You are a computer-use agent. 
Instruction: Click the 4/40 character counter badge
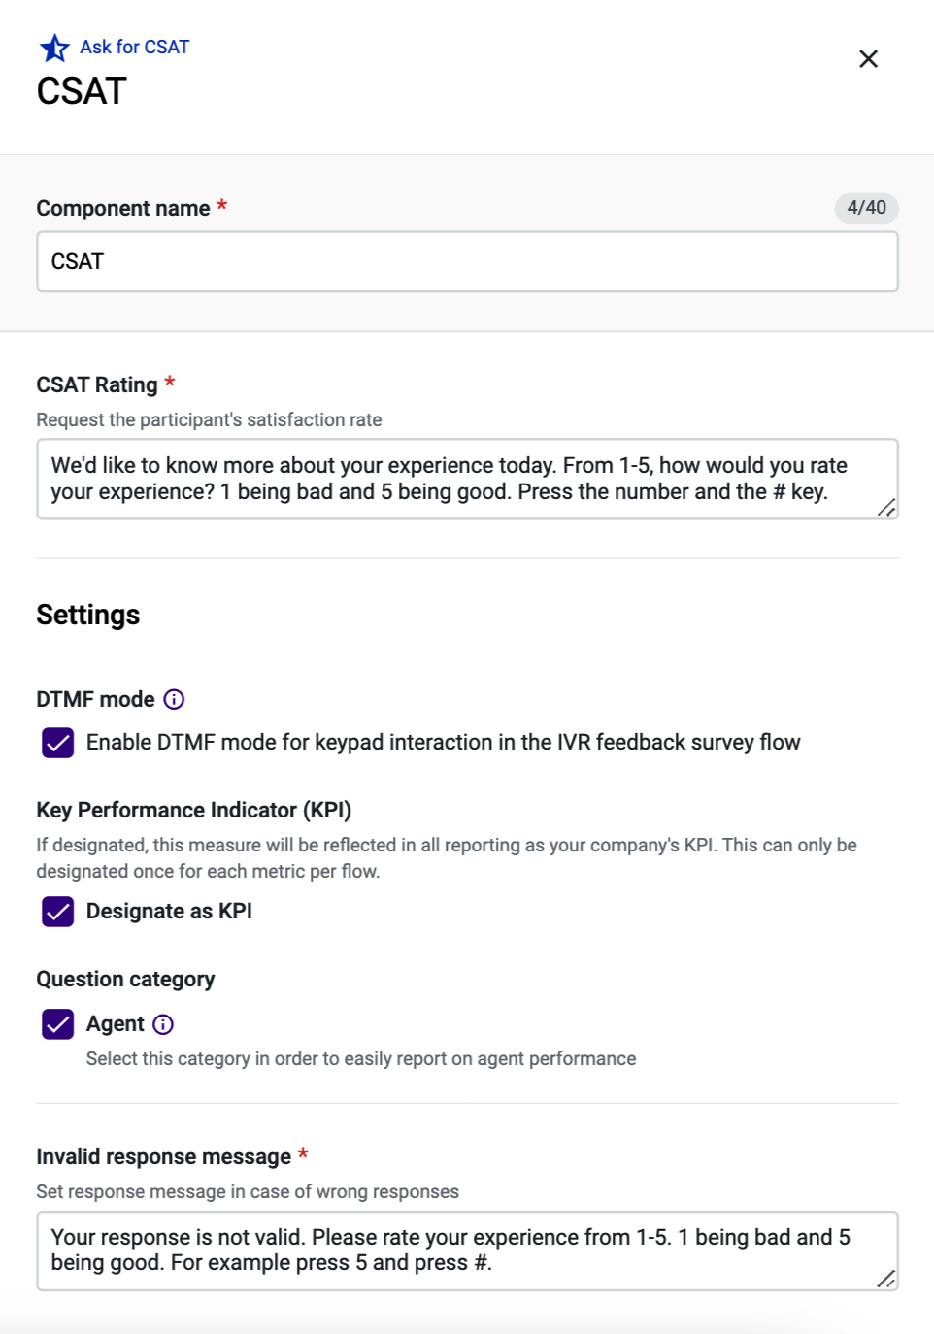coord(866,208)
